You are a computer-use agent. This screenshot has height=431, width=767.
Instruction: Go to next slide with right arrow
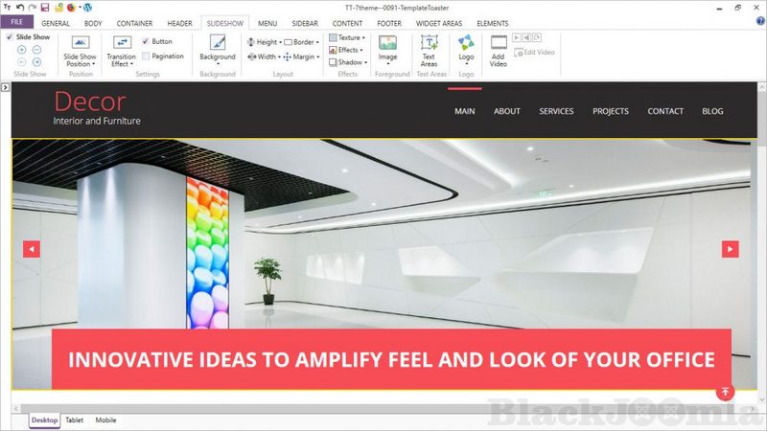point(731,249)
